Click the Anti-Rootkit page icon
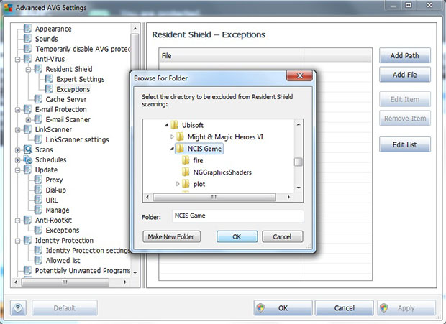 click(27, 220)
